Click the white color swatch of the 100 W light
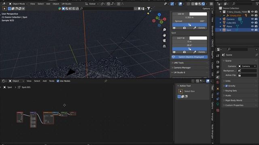The height and width of the screenshot is (145, 259). pyautogui.click(x=198, y=14)
